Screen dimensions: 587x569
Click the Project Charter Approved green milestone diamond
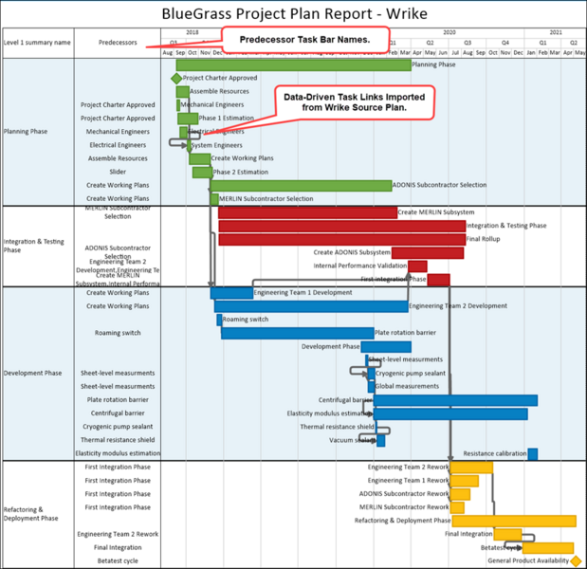[176, 78]
